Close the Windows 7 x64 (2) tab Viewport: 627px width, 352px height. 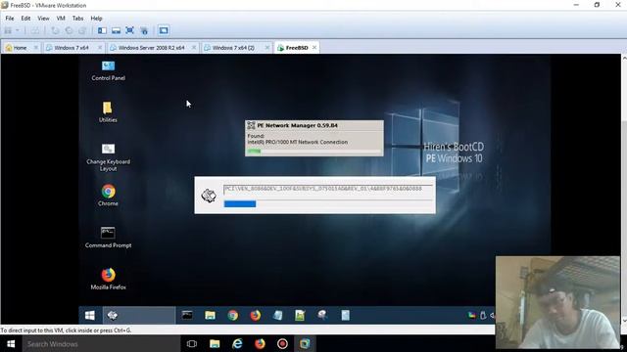click(x=267, y=48)
